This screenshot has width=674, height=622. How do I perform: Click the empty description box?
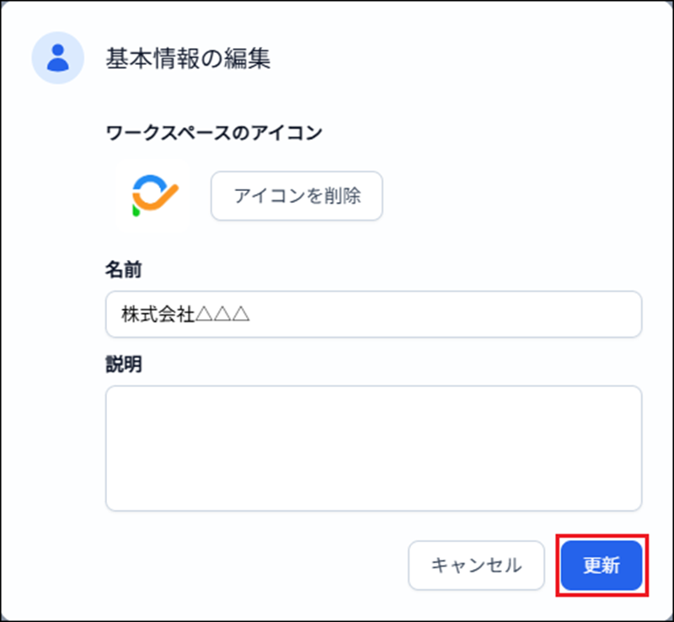tap(373, 448)
